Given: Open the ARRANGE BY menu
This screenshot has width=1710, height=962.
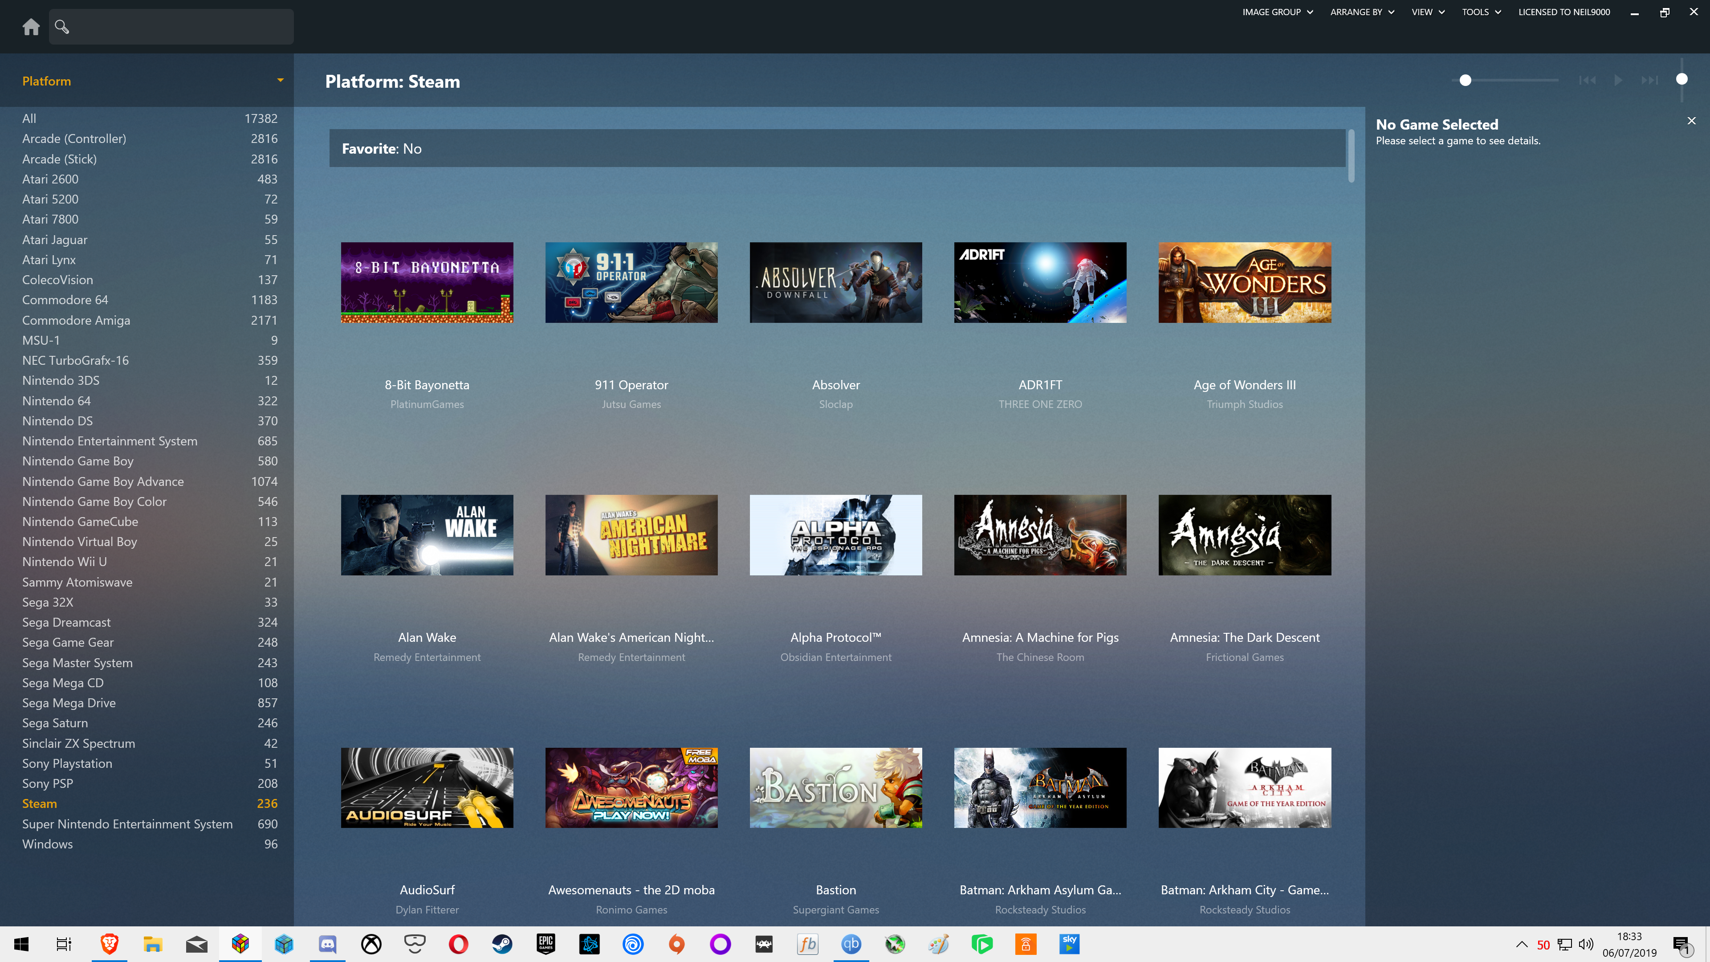Looking at the screenshot, I should [x=1361, y=12].
